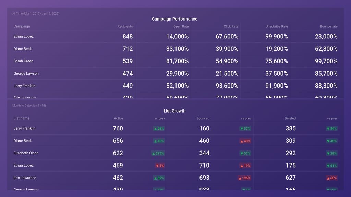Select the Eric Lawrance list row

[175, 178]
